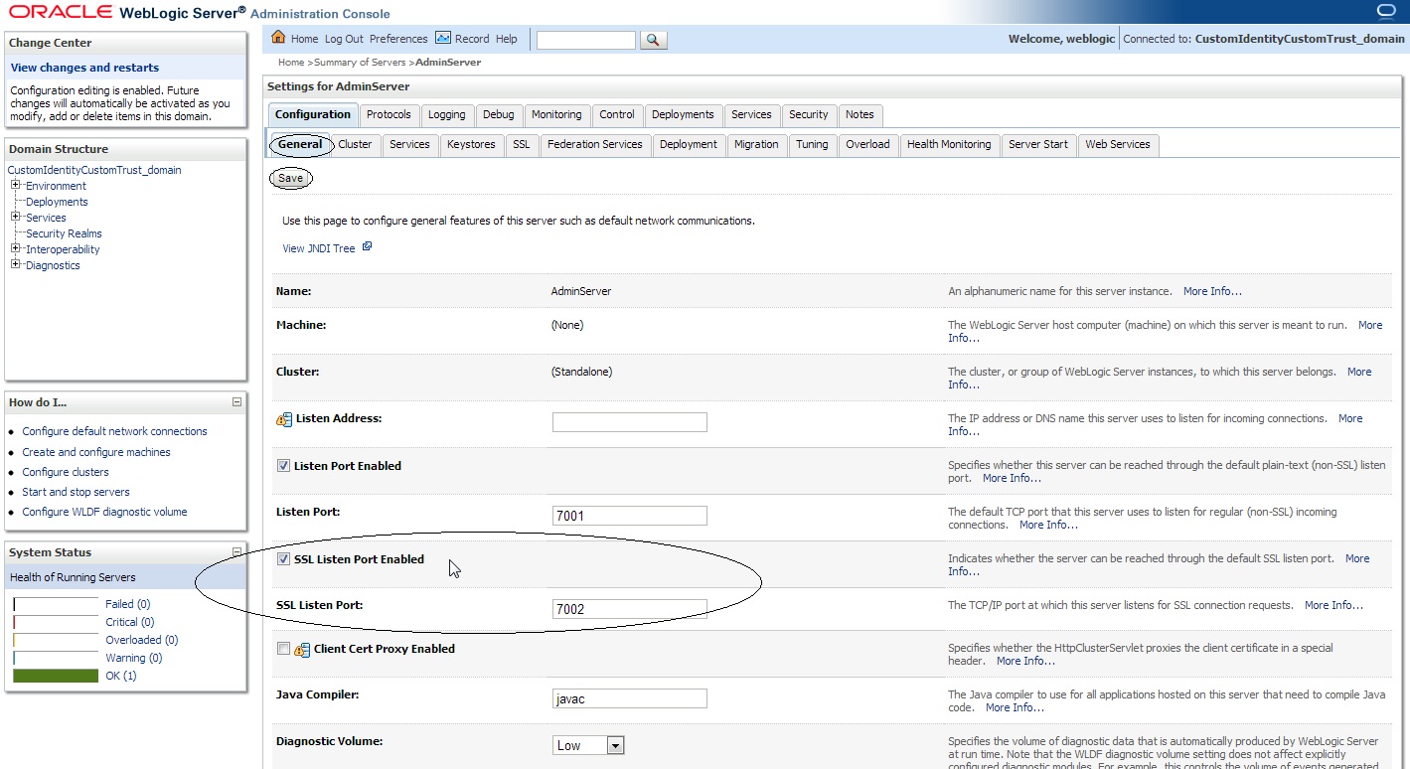The width and height of the screenshot is (1410, 769).
Task: Click the icon beside View JNDI Tree
Action: 367,246
